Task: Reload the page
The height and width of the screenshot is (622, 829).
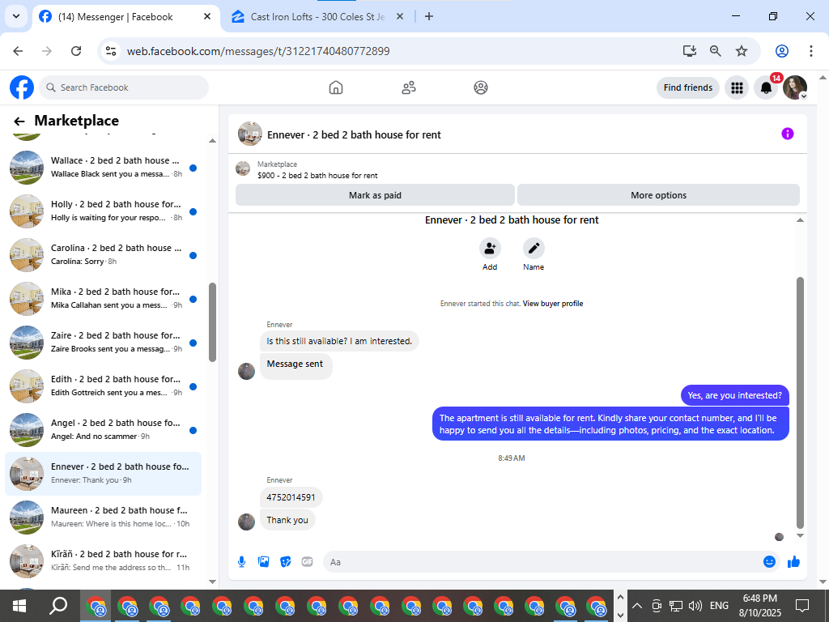Action: [x=76, y=51]
